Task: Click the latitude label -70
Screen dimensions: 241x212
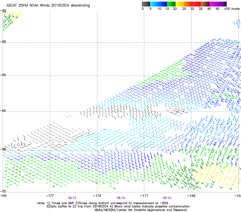Action: tap(3, 191)
